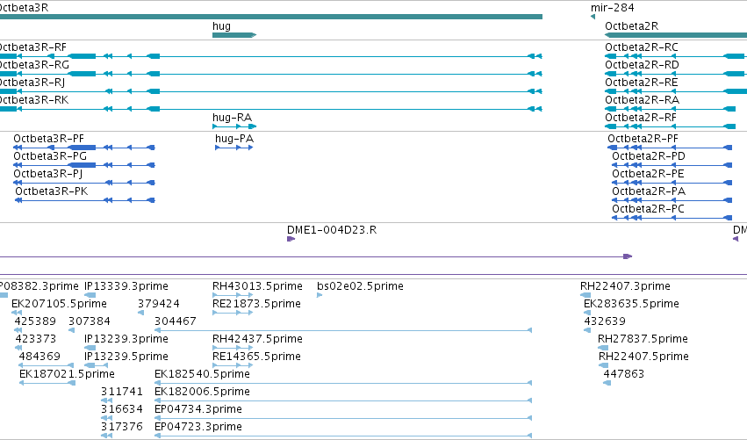This screenshot has width=747, height=440.
Task: Click the RH42437.5prime EST label
Action: coord(257,339)
